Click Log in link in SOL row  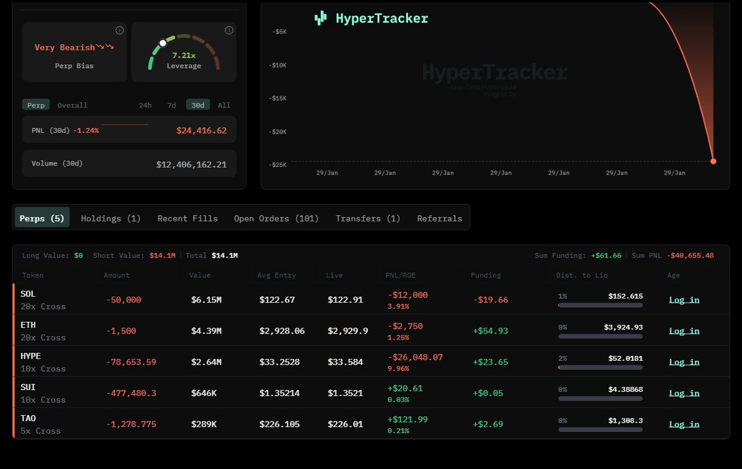(684, 300)
